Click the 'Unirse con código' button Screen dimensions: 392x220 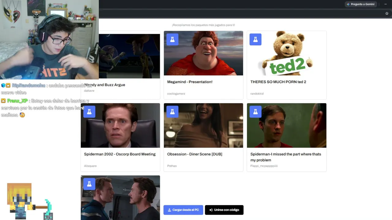point(224,210)
